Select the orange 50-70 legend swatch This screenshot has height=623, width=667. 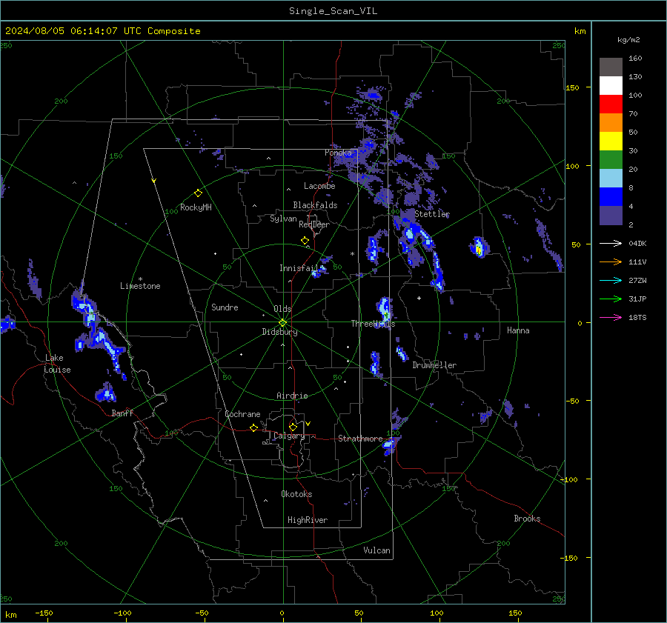point(611,123)
